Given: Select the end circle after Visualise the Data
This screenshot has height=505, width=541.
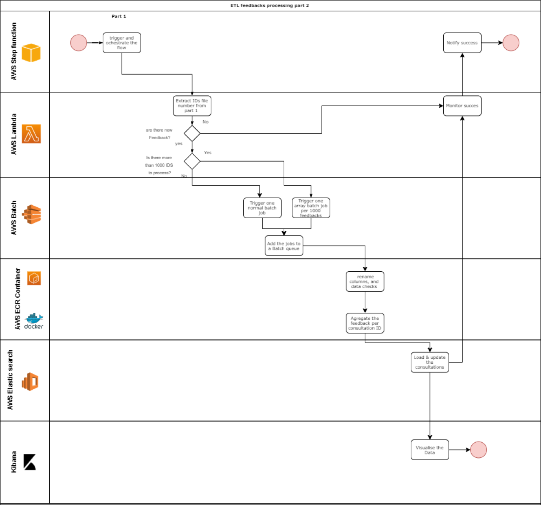Looking at the screenshot, I should [478, 450].
